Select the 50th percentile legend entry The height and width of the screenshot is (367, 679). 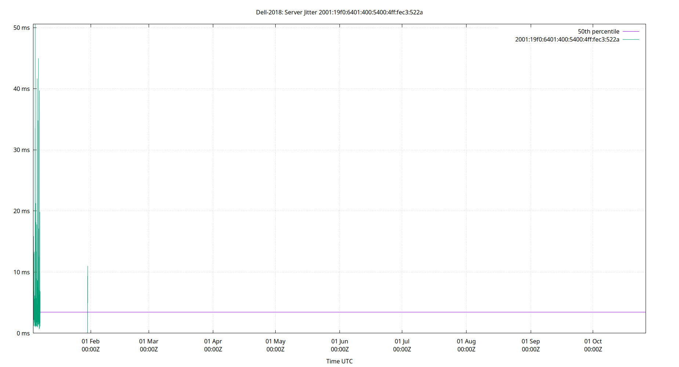pyautogui.click(x=598, y=32)
